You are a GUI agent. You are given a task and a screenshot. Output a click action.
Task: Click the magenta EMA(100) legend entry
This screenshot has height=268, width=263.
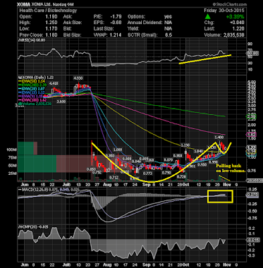coord(31,100)
